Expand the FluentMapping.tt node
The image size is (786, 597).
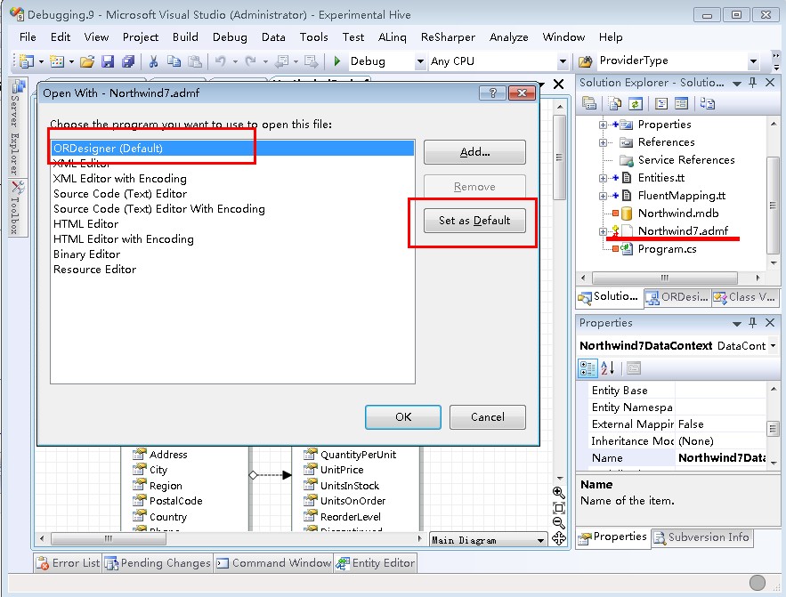click(x=603, y=196)
